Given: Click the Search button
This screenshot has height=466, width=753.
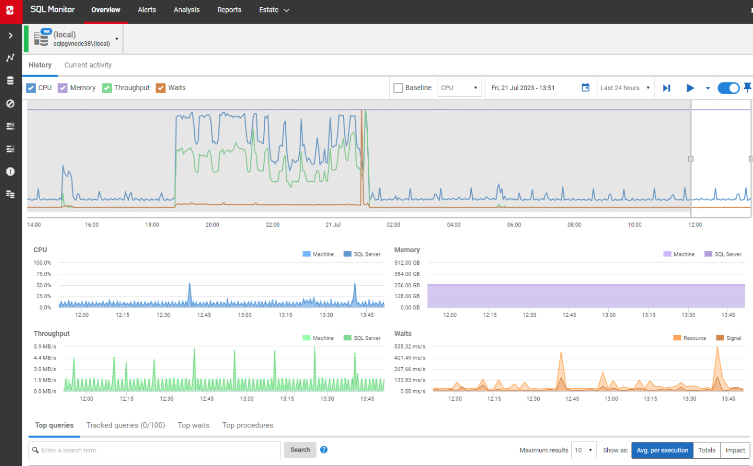Looking at the screenshot, I should coord(300,450).
